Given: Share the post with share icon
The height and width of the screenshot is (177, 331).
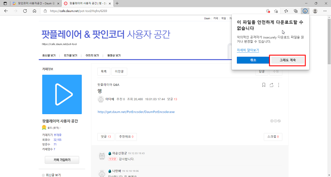Looking at the screenshot, I should click(x=271, y=85).
